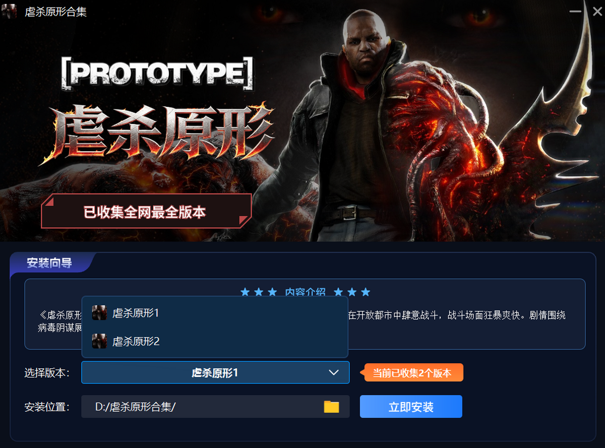
Task: Click the 内容介绍 heading text
Action: 305,292
